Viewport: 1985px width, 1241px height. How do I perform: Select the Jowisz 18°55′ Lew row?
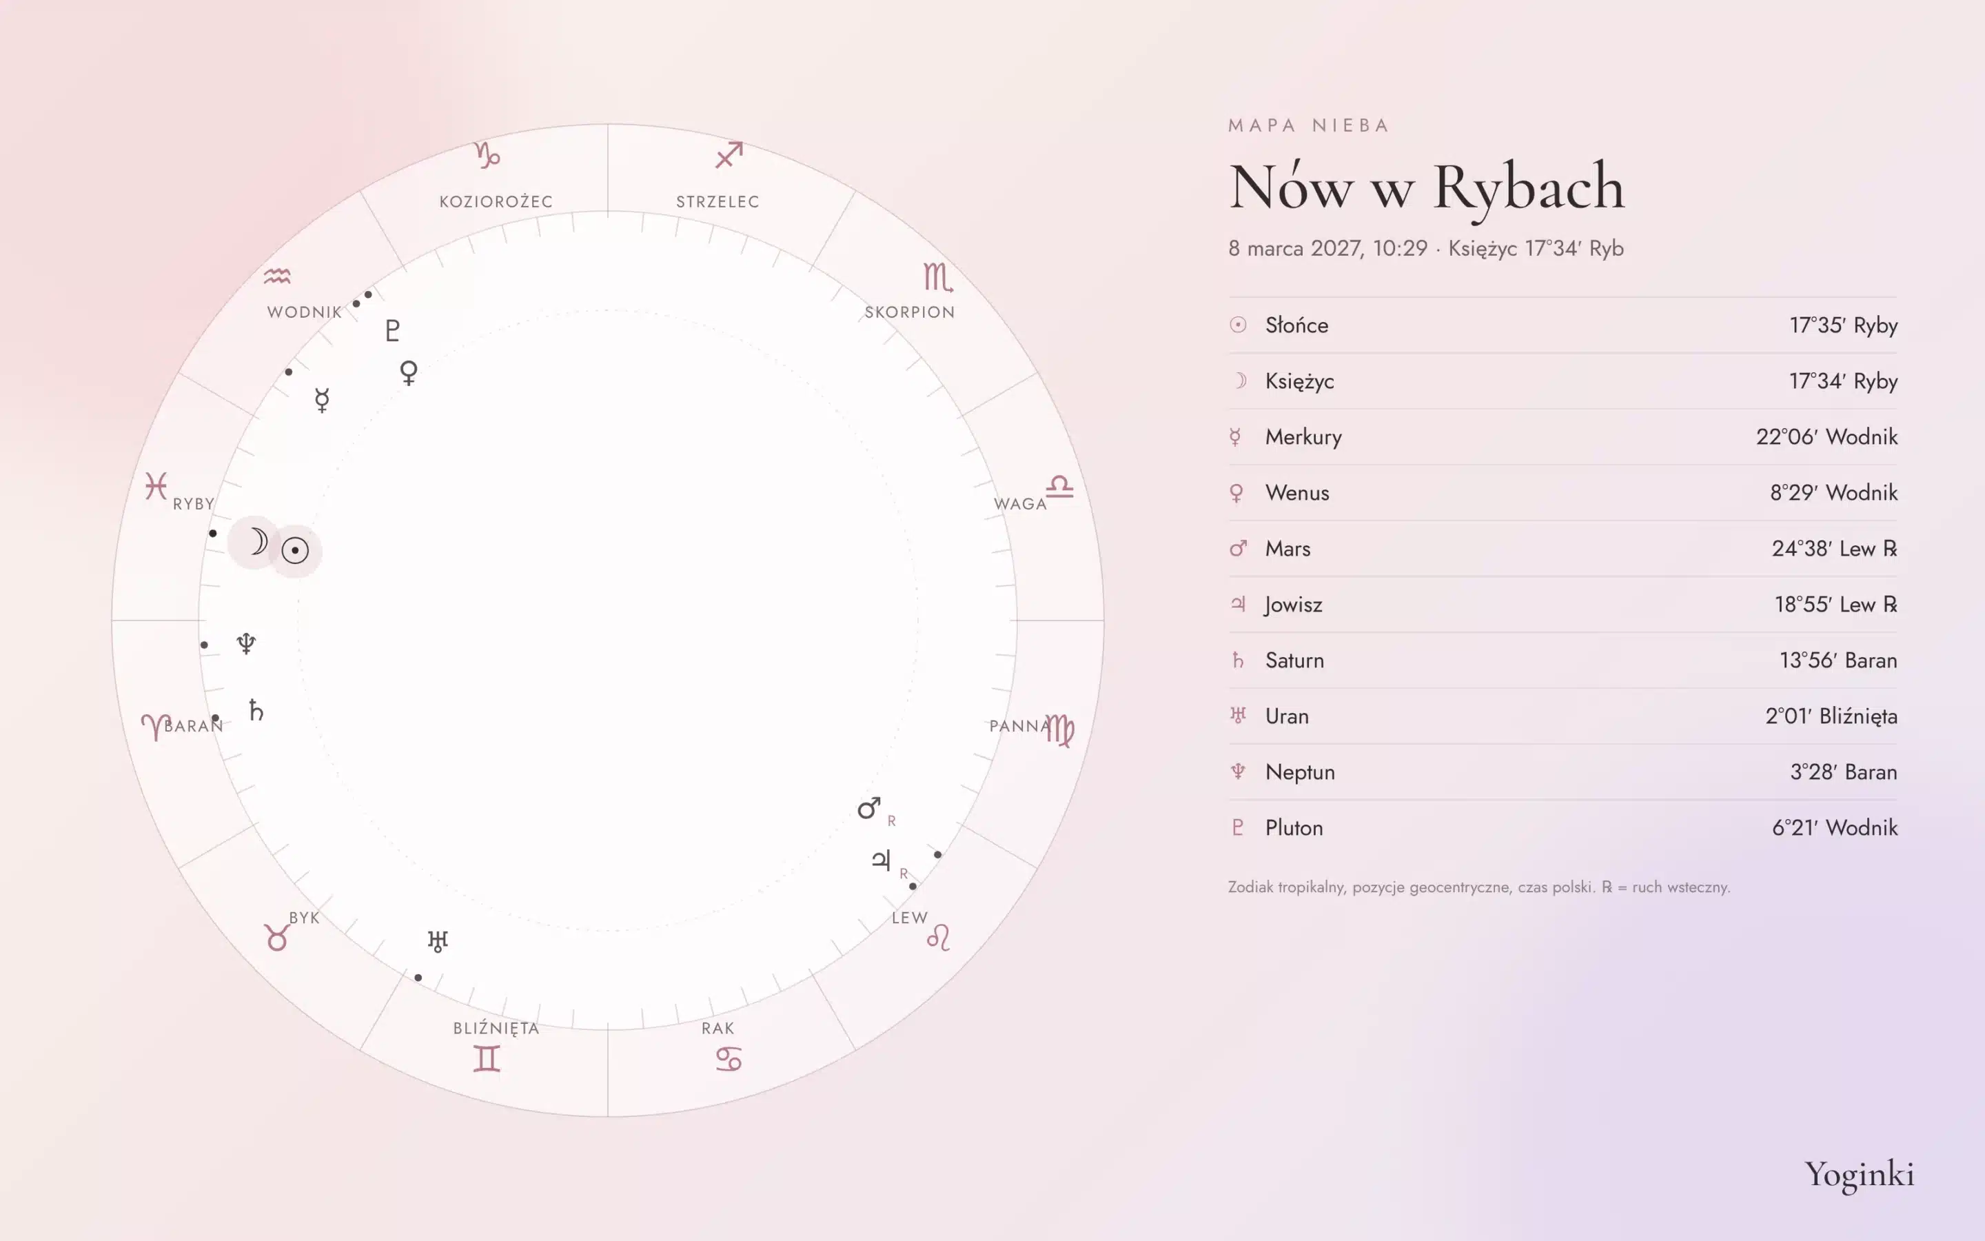point(1562,604)
